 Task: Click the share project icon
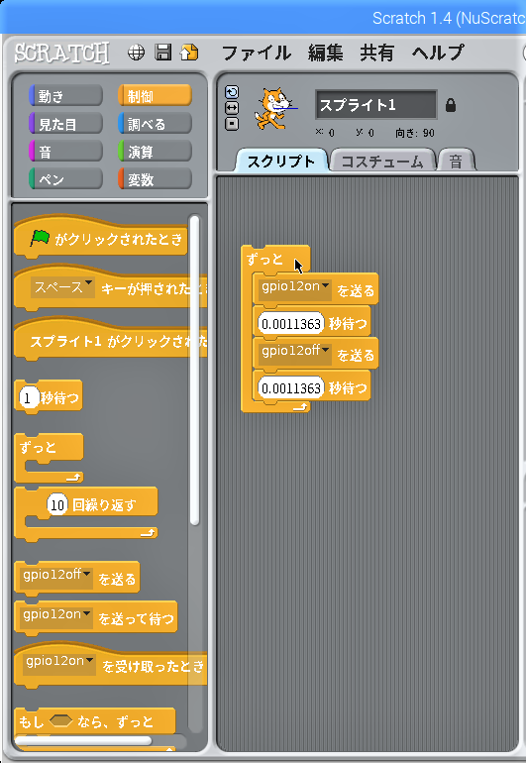(189, 53)
